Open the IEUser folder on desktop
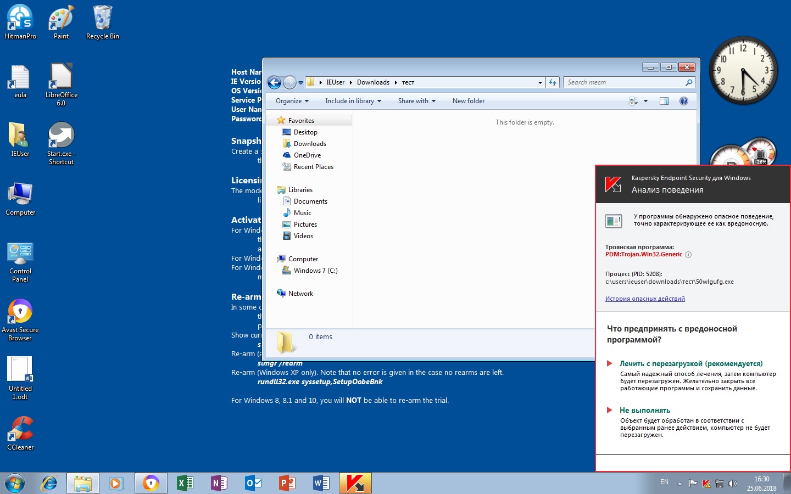 (x=20, y=140)
